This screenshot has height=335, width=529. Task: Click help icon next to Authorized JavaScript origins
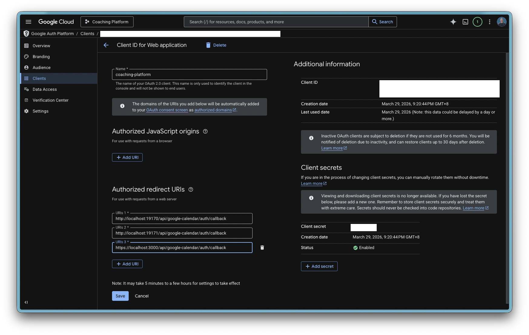click(x=205, y=131)
